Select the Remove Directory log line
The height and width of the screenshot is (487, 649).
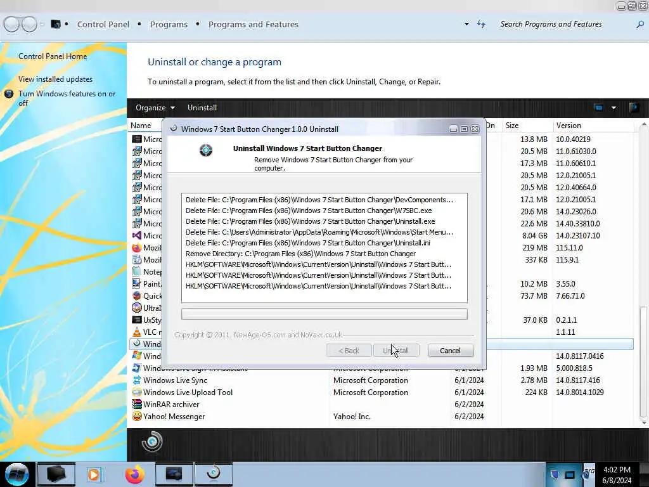(300, 254)
